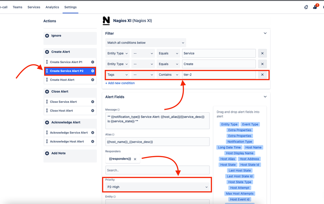Pick the Entity Type alert field tag
The height and width of the screenshot is (204, 324).
tap(229, 125)
